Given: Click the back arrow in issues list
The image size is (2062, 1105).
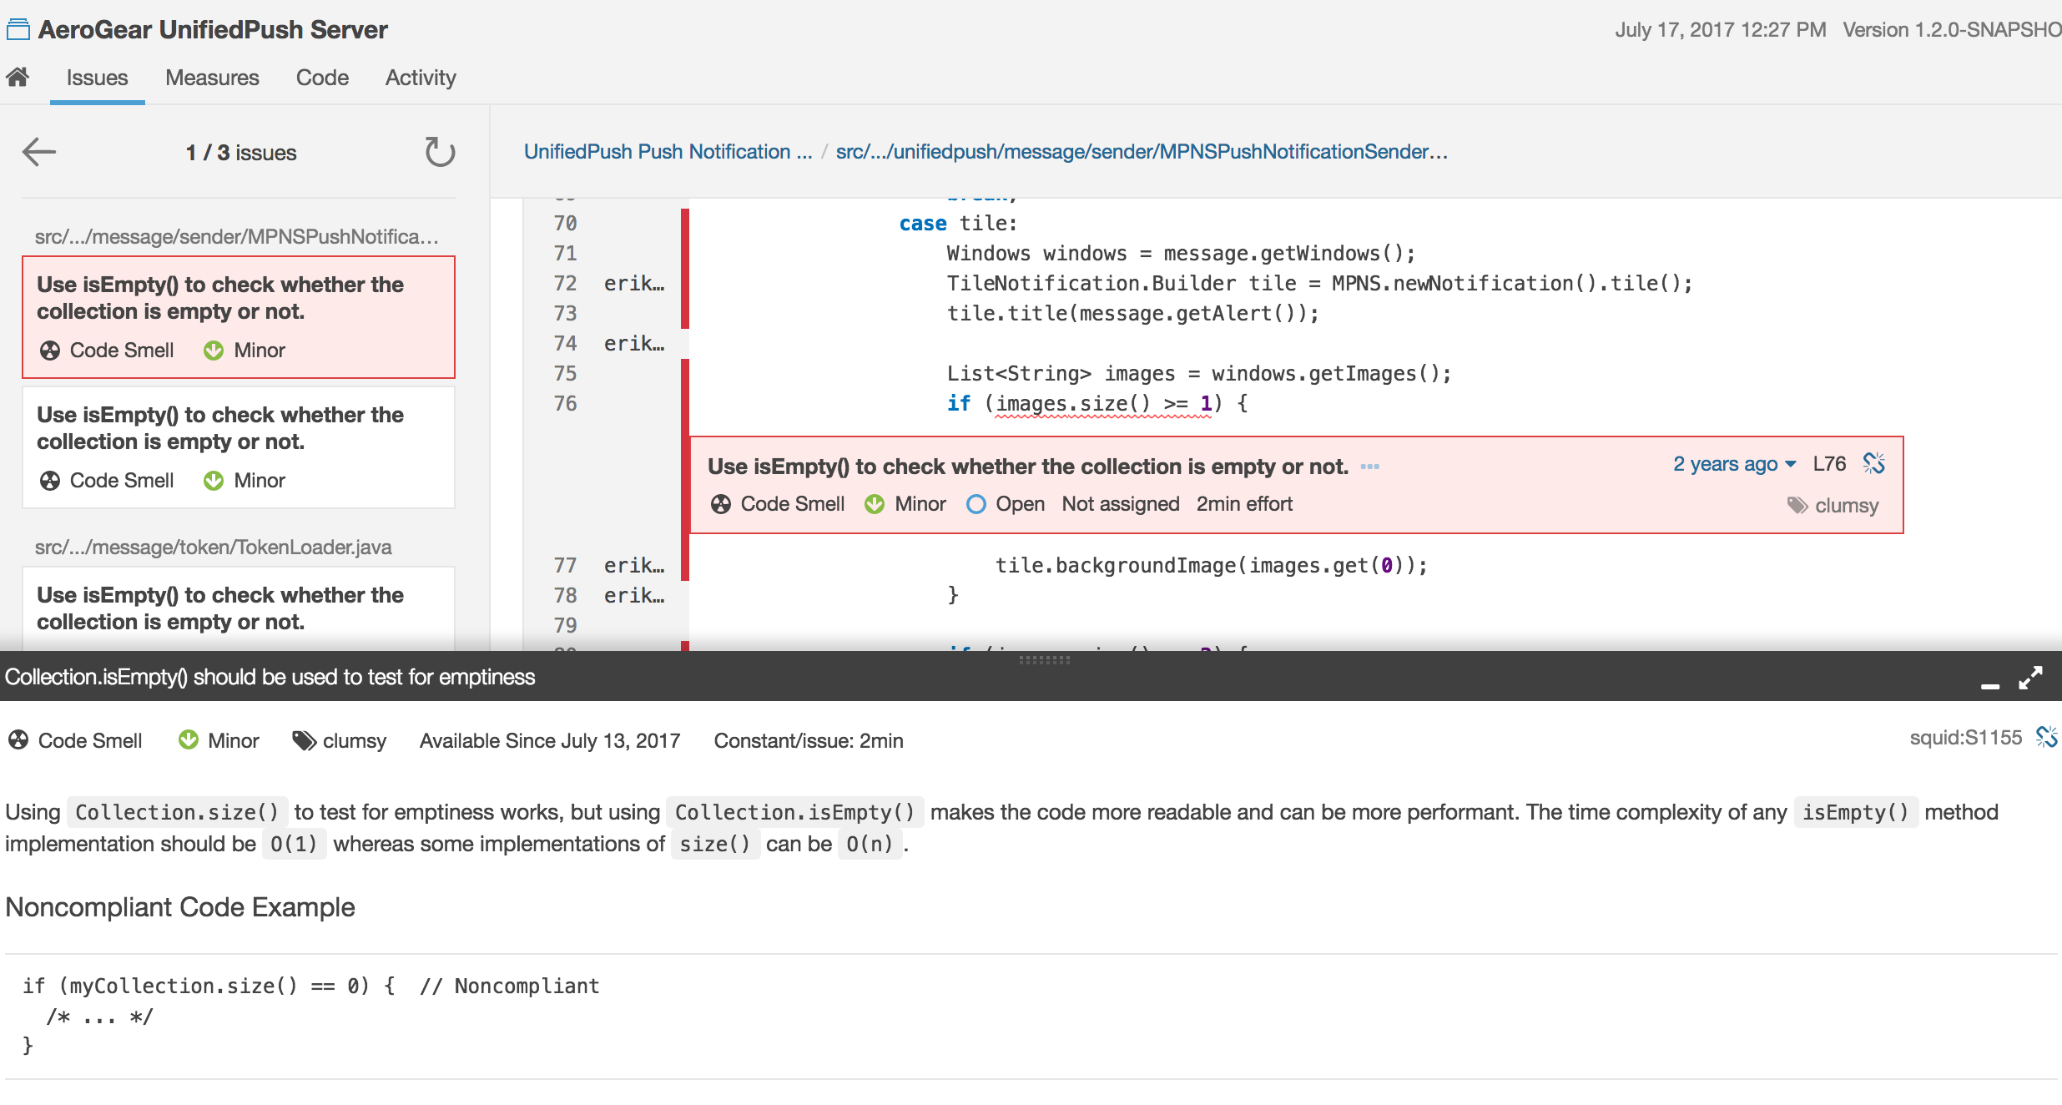Looking at the screenshot, I should click(x=38, y=152).
